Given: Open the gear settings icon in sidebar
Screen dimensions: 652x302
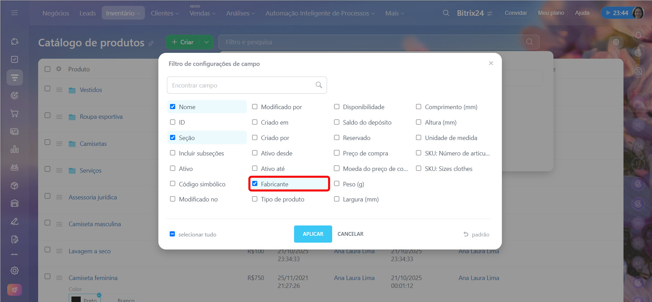Looking at the screenshot, I should pos(14,270).
